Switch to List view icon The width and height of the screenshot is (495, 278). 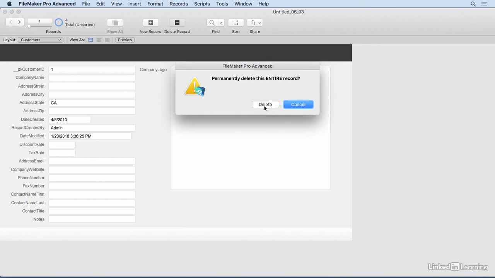click(x=99, y=40)
